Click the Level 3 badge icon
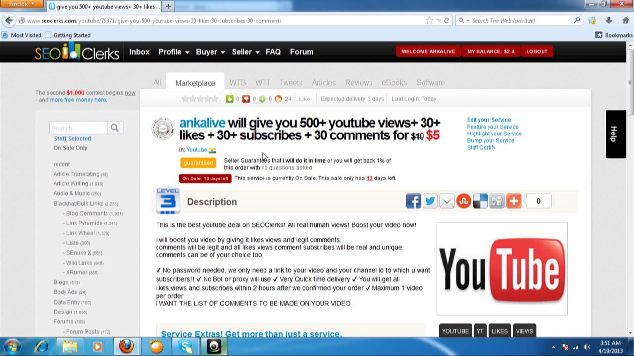Image resolution: width=634 pixels, height=356 pixels. 167,201
